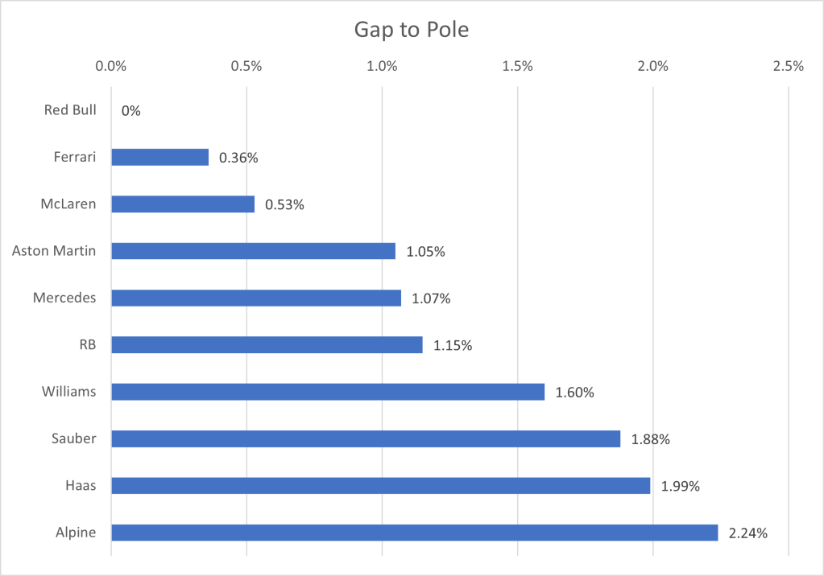Image resolution: width=824 pixels, height=576 pixels.
Task: Click the Aston Martin bar
Action: point(253,251)
